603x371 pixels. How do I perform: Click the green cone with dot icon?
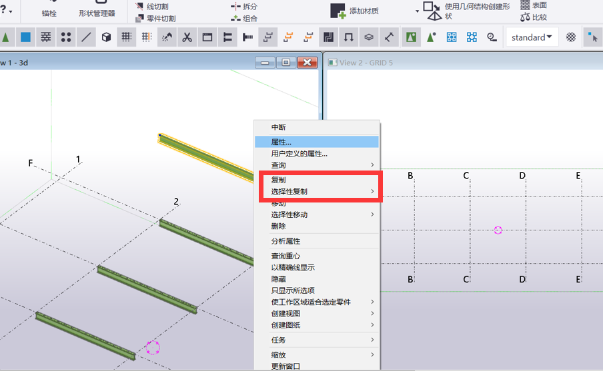point(432,37)
